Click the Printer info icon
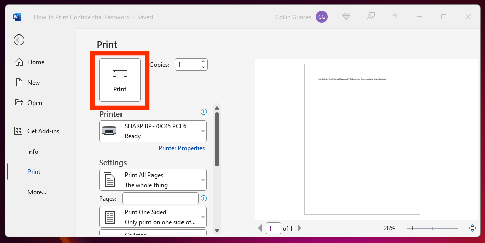Viewport: 485px width, 243px height. 204,112
